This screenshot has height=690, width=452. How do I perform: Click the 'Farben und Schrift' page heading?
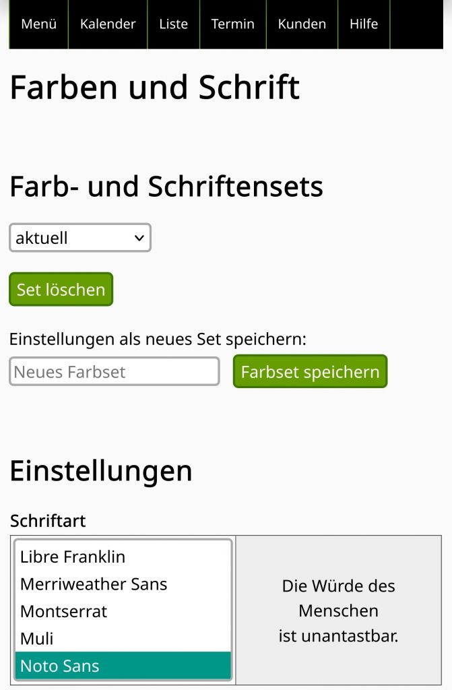tap(154, 88)
